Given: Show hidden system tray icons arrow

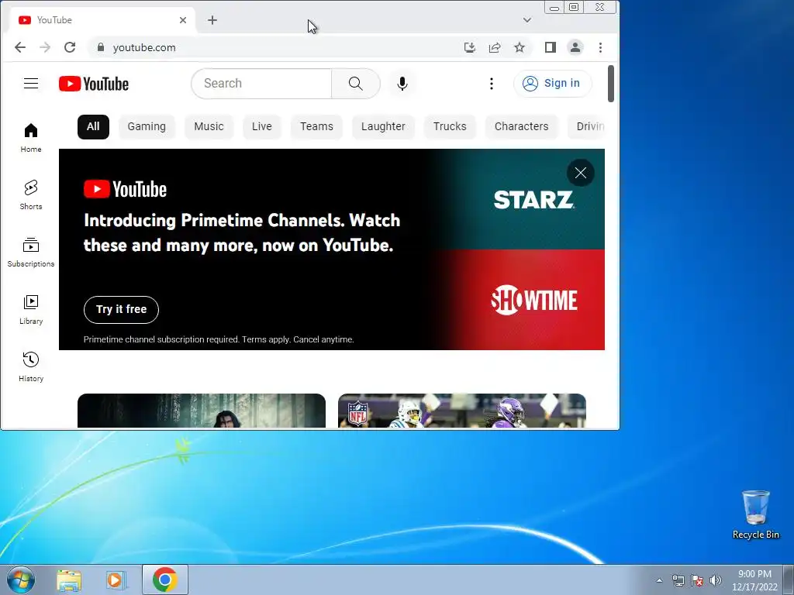Looking at the screenshot, I should (659, 580).
